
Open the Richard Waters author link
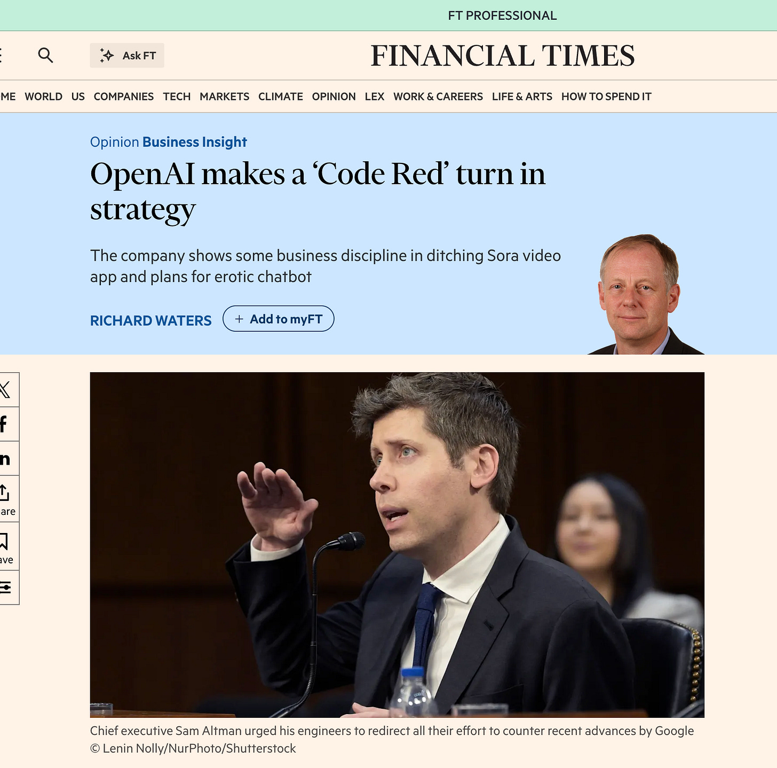150,320
